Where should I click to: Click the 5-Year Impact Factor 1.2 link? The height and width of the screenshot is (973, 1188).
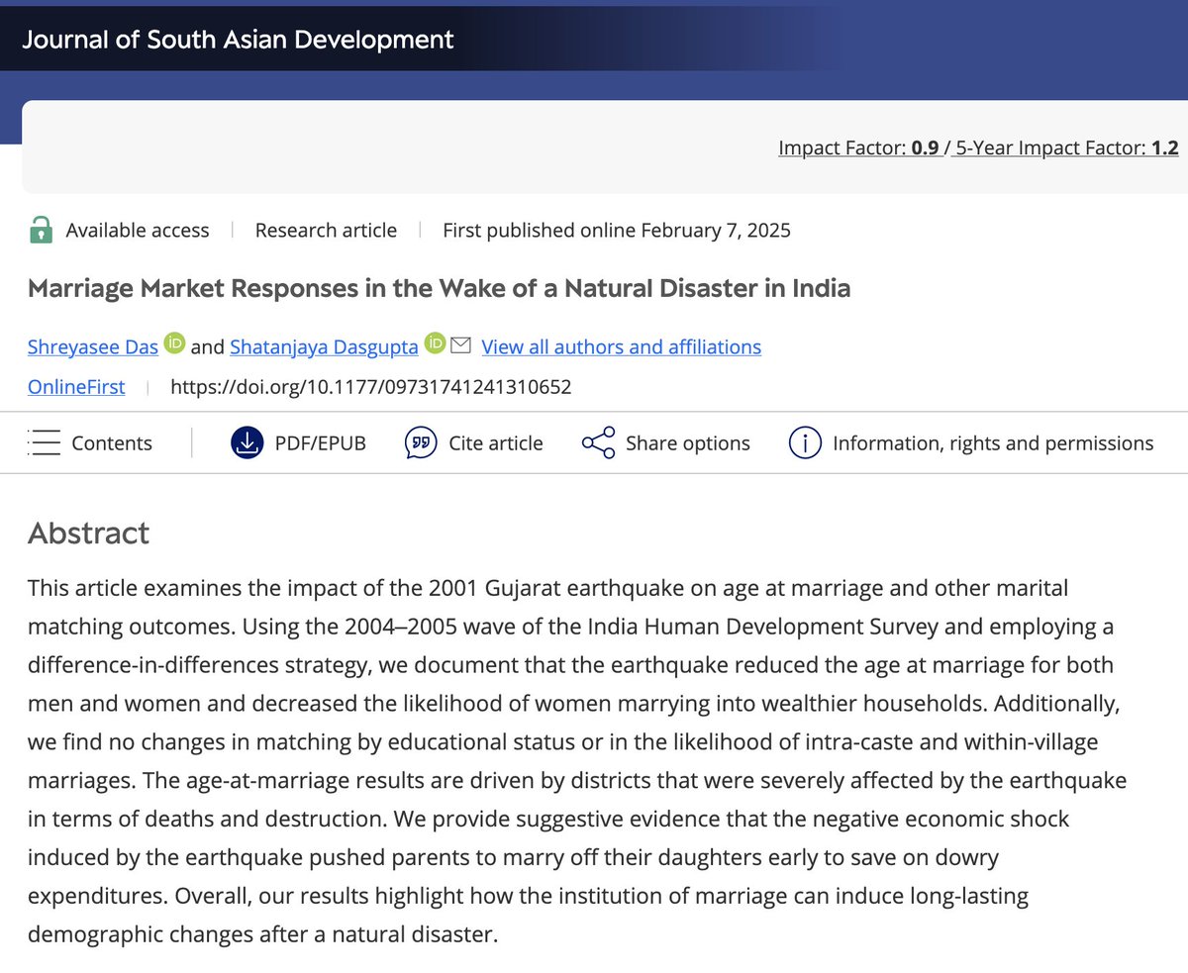pos(1067,147)
